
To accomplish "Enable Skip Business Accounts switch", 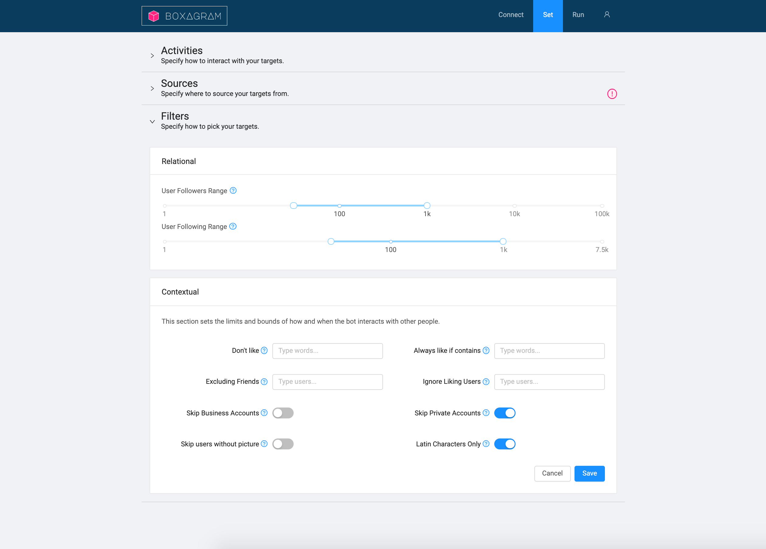I will coord(283,413).
